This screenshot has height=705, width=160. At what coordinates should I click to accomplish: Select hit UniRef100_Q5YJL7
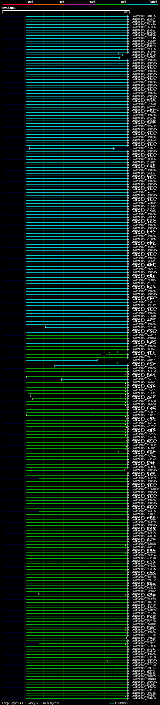click(143, 379)
